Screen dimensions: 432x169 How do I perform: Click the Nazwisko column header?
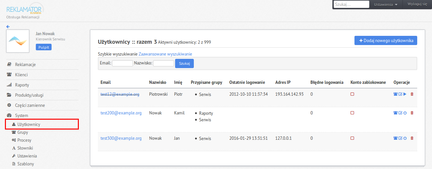tap(158, 82)
